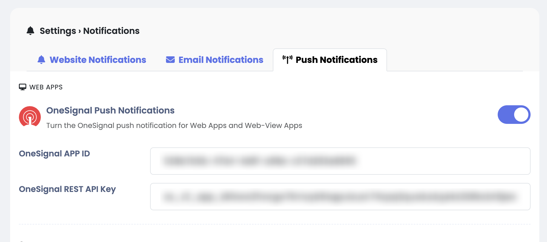Click the OneSignal APP ID label

54,154
